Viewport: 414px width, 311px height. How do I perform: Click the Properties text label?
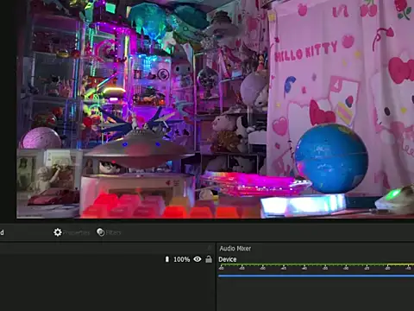[77, 232]
